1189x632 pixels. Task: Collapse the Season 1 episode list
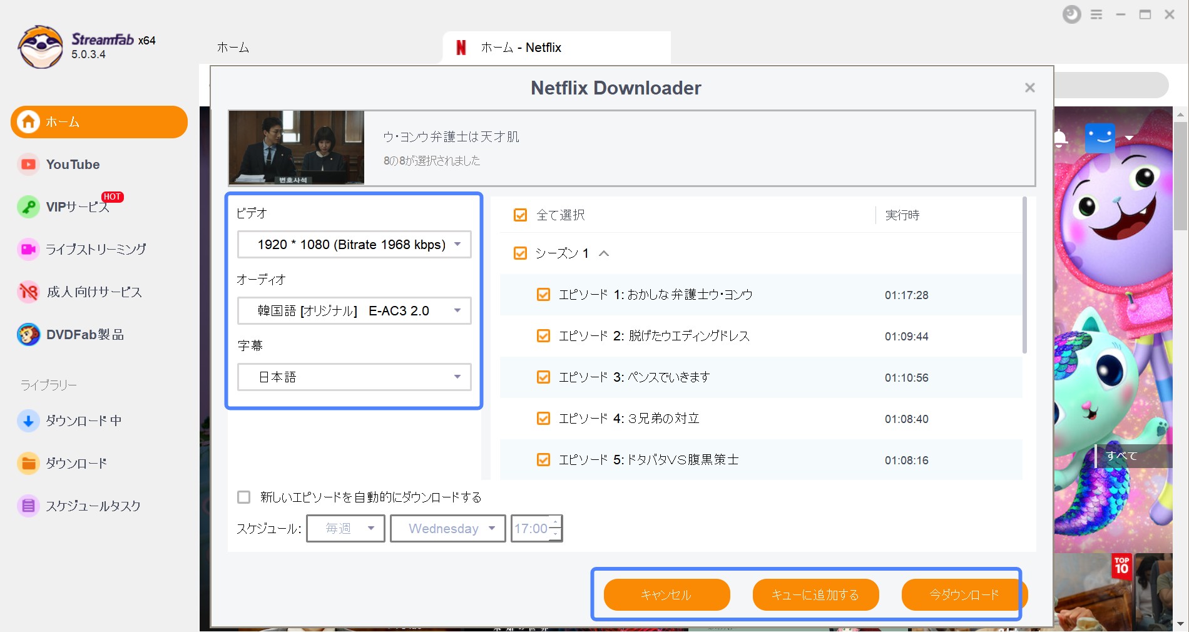(x=604, y=253)
